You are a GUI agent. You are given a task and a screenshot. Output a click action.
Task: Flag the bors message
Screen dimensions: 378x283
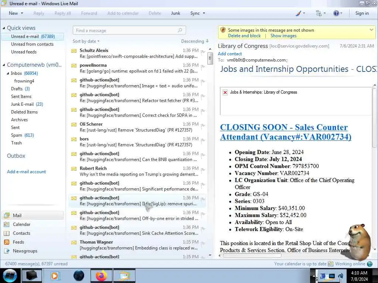point(203,140)
